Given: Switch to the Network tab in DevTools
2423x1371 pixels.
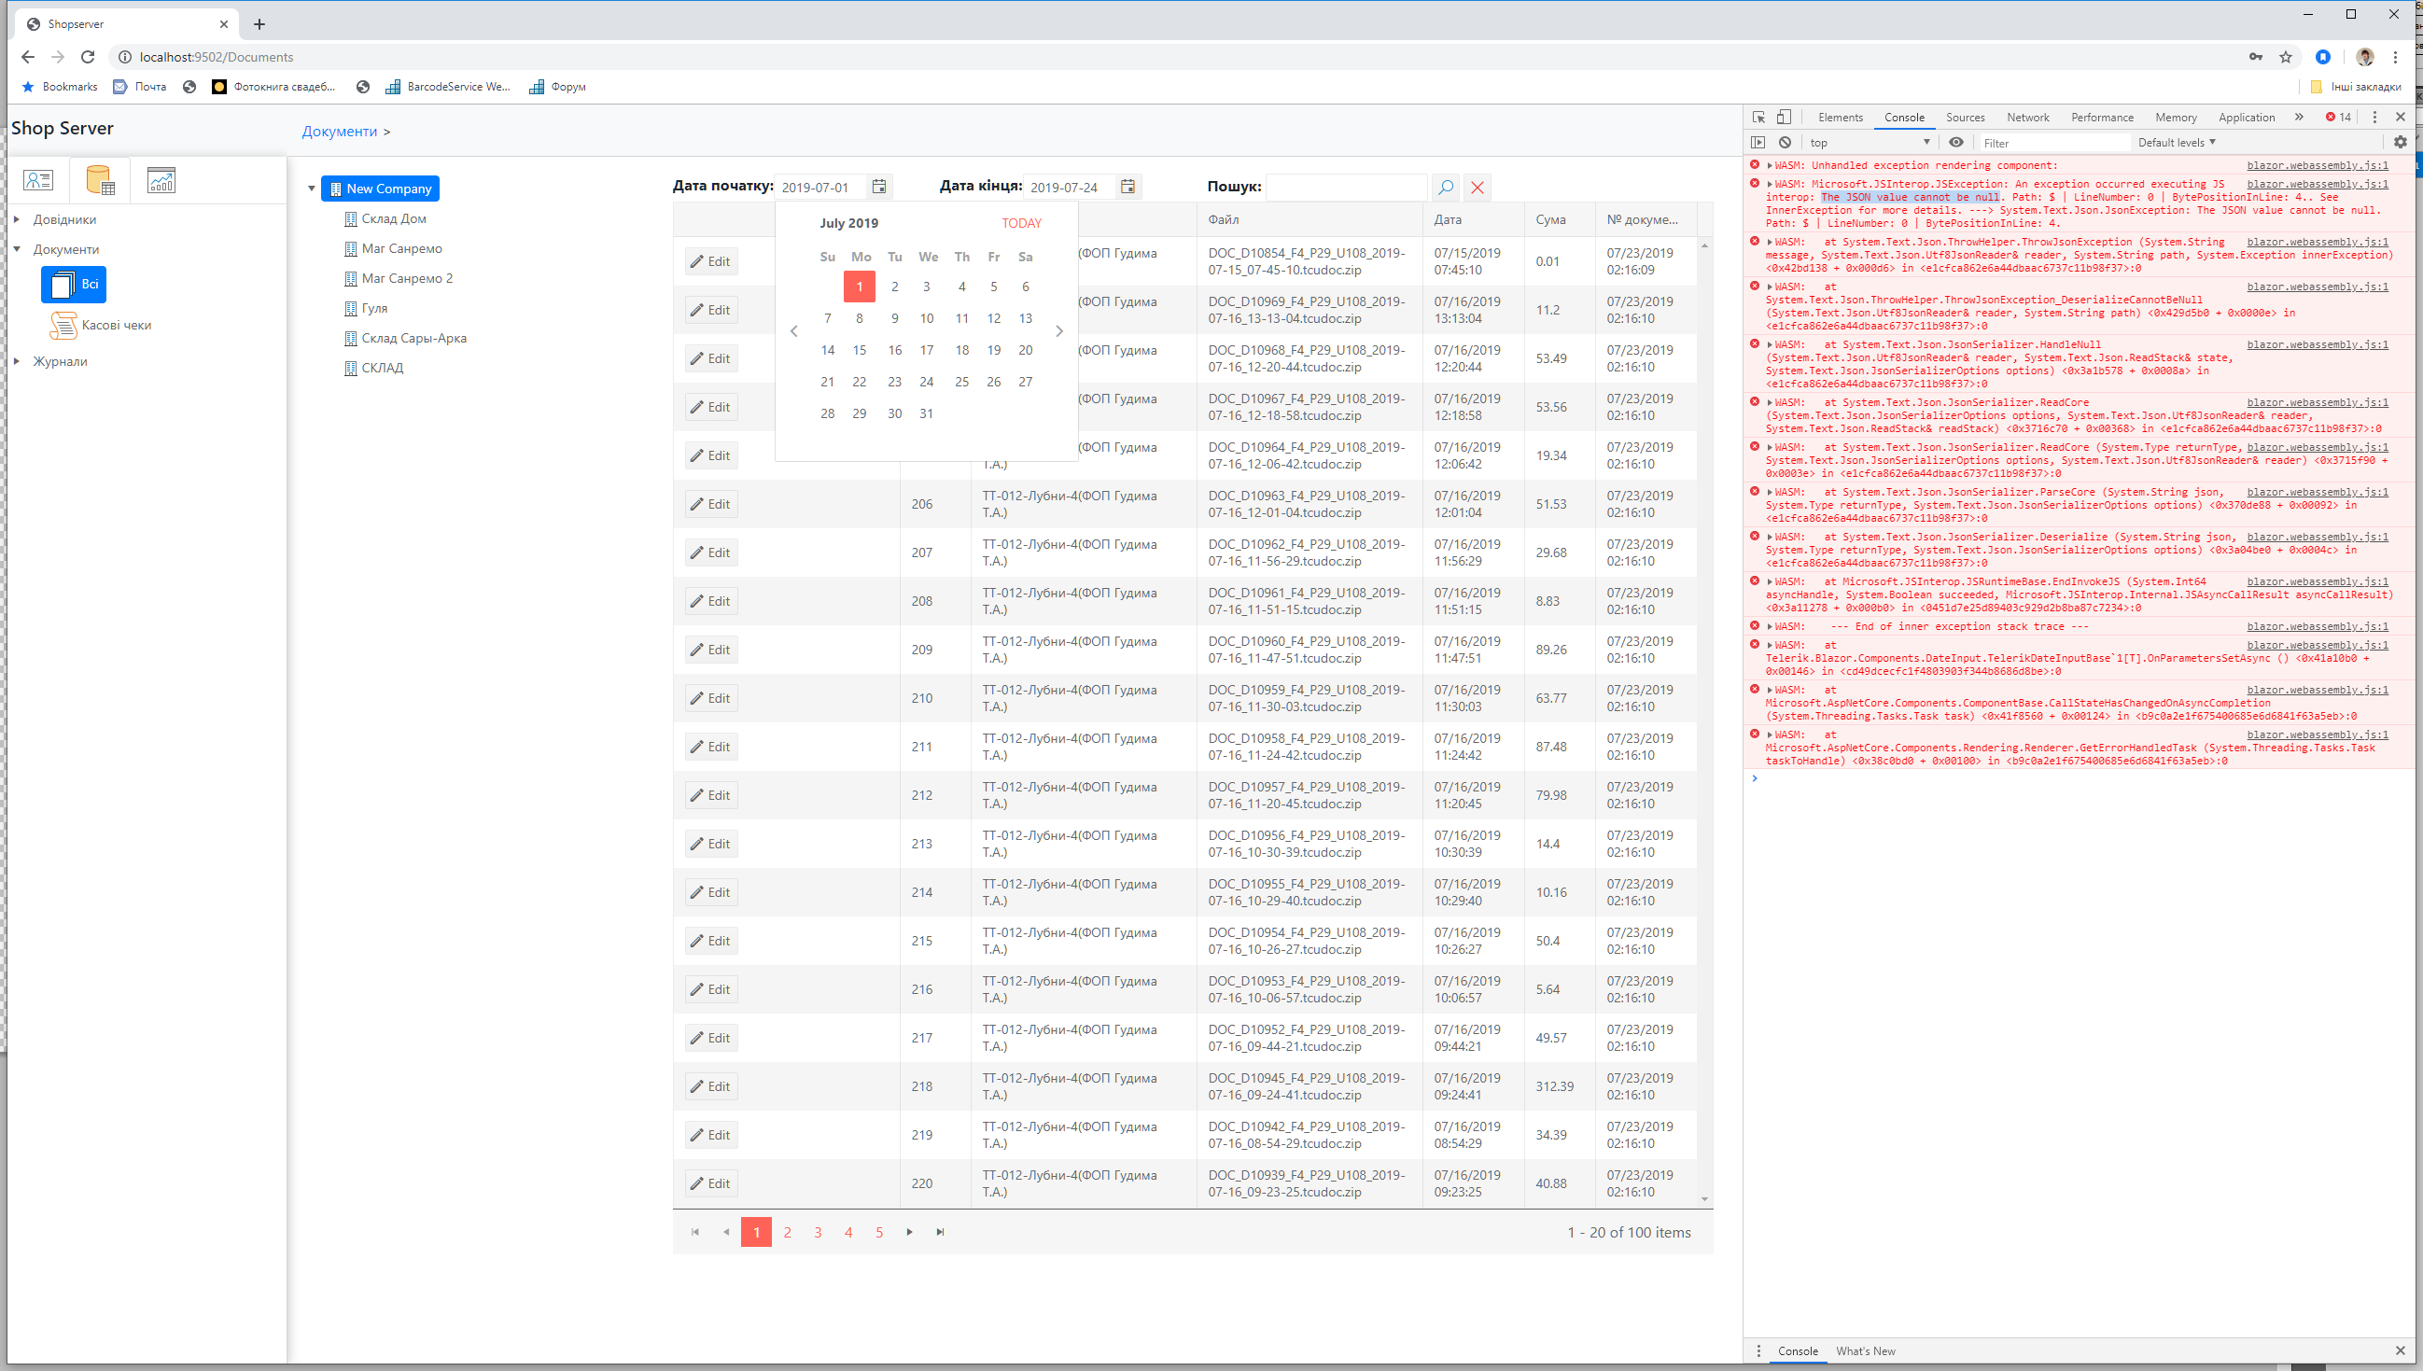Looking at the screenshot, I should click(2026, 117).
